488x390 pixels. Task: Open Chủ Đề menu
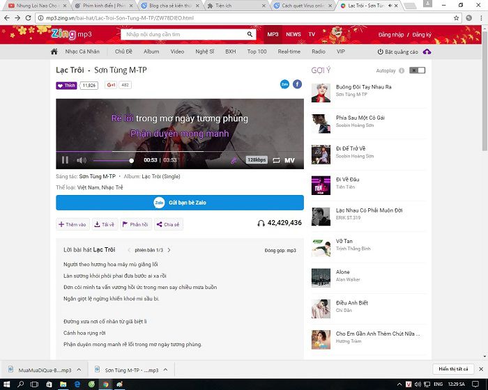pos(123,52)
